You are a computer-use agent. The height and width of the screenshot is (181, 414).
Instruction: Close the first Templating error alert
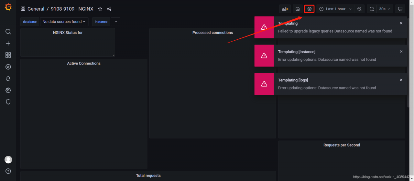pos(401,23)
